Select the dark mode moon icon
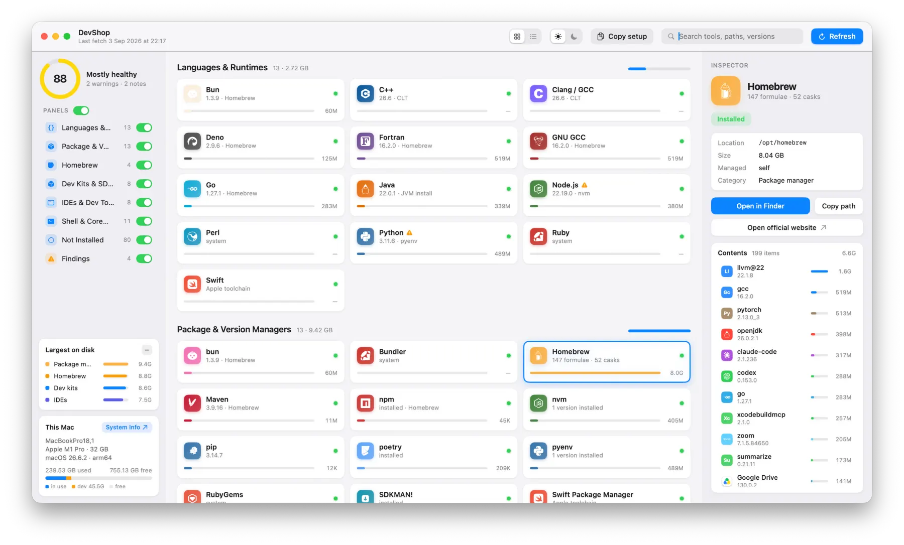904x545 pixels. point(574,37)
